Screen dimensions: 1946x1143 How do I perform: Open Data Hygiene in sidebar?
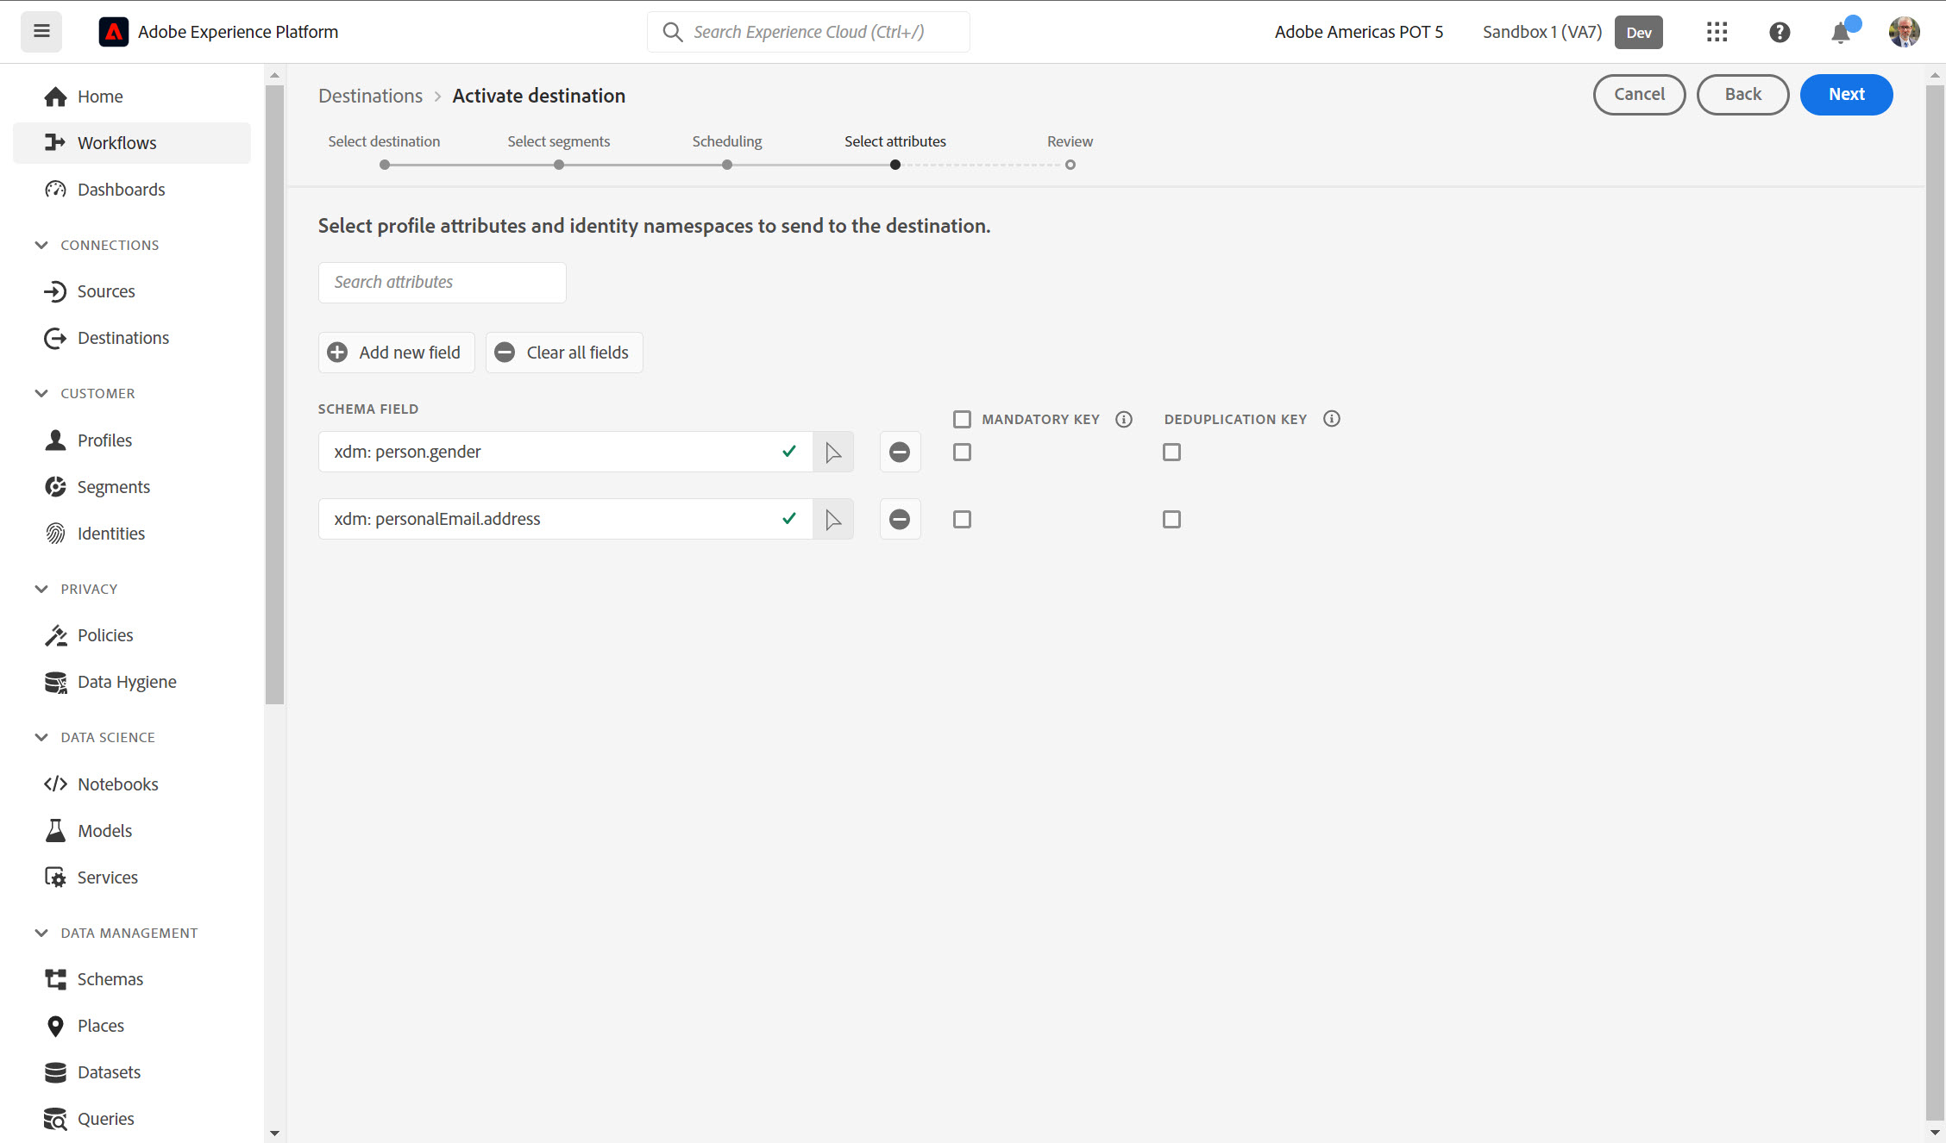132,682
